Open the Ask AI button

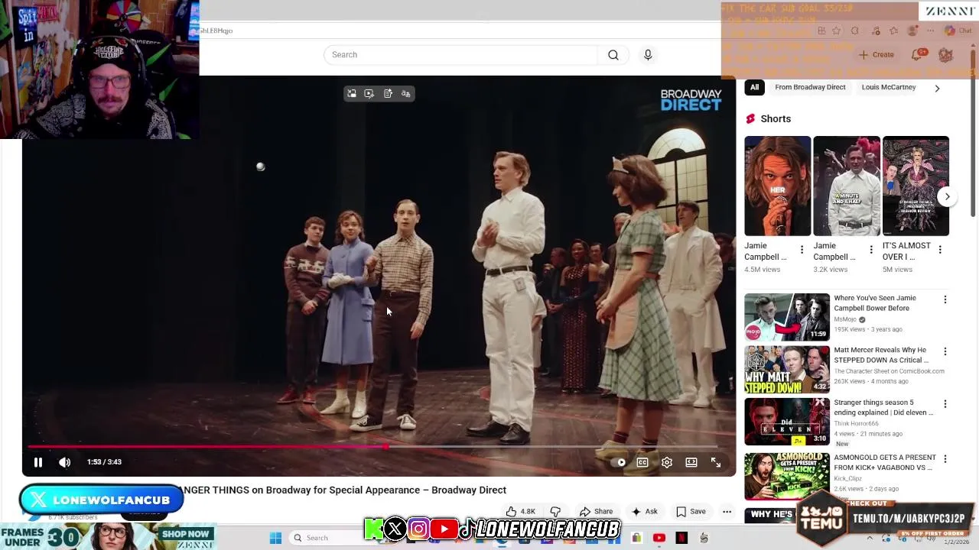[x=644, y=512]
